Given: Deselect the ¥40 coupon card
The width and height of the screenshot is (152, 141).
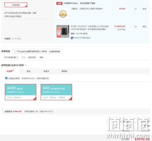Looking at the screenshot, I should point(56,92).
